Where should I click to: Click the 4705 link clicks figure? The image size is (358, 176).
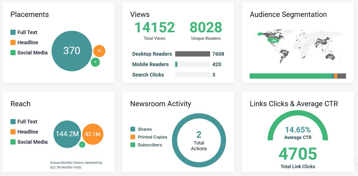(298, 154)
